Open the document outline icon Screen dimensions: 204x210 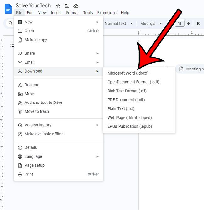(x=12, y=44)
